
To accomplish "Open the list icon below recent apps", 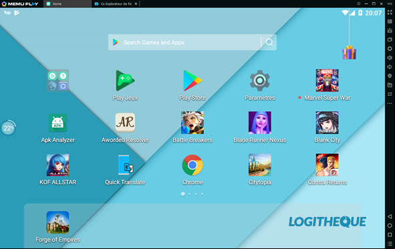I will [390, 244].
